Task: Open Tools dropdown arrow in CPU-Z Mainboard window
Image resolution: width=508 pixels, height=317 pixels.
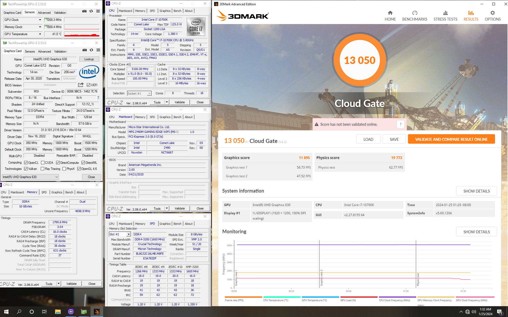Action: (x=167, y=208)
